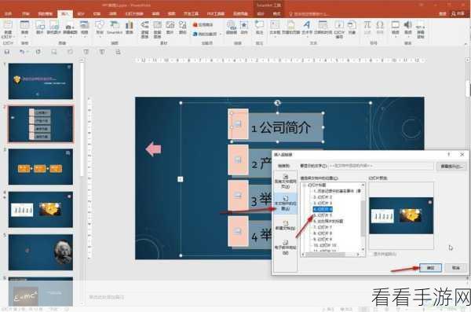The width and height of the screenshot is (471, 312).
Task: Click the ScreenTip button in dialog
Action: tap(452, 166)
